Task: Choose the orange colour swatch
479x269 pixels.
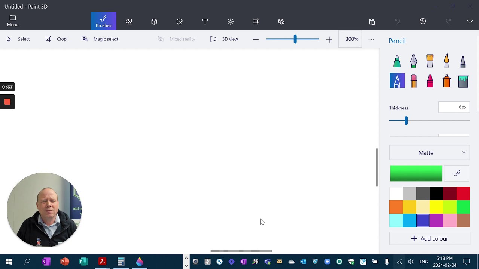Action: (x=396, y=207)
